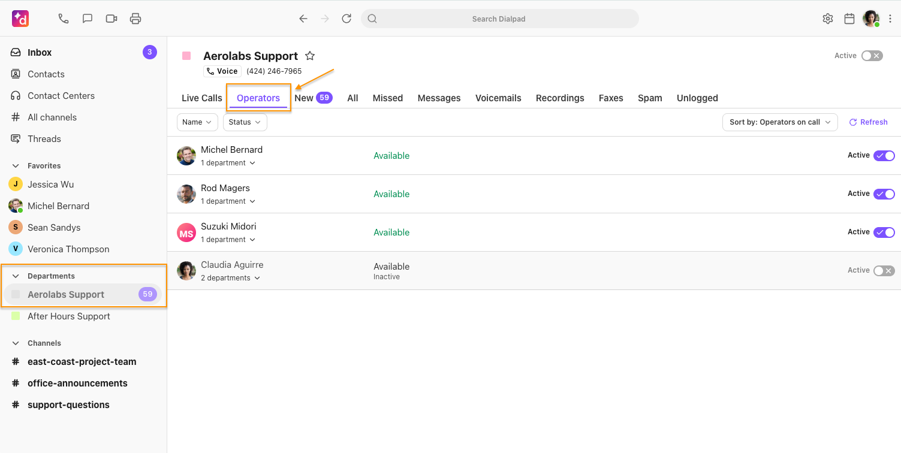Click the Search Dialpad field
Viewport: 901px width, 453px height.
[x=500, y=19]
